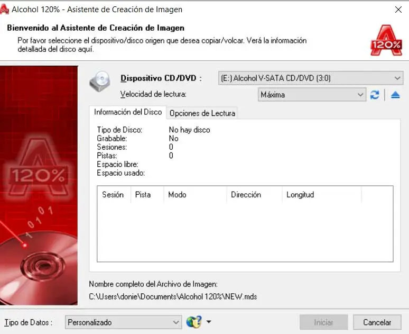Click the 'Nombre completo del Archivo de Imagen:' label
The width and height of the screenshot is (409, 334).
pyautogui.click(x=153, y=284)
